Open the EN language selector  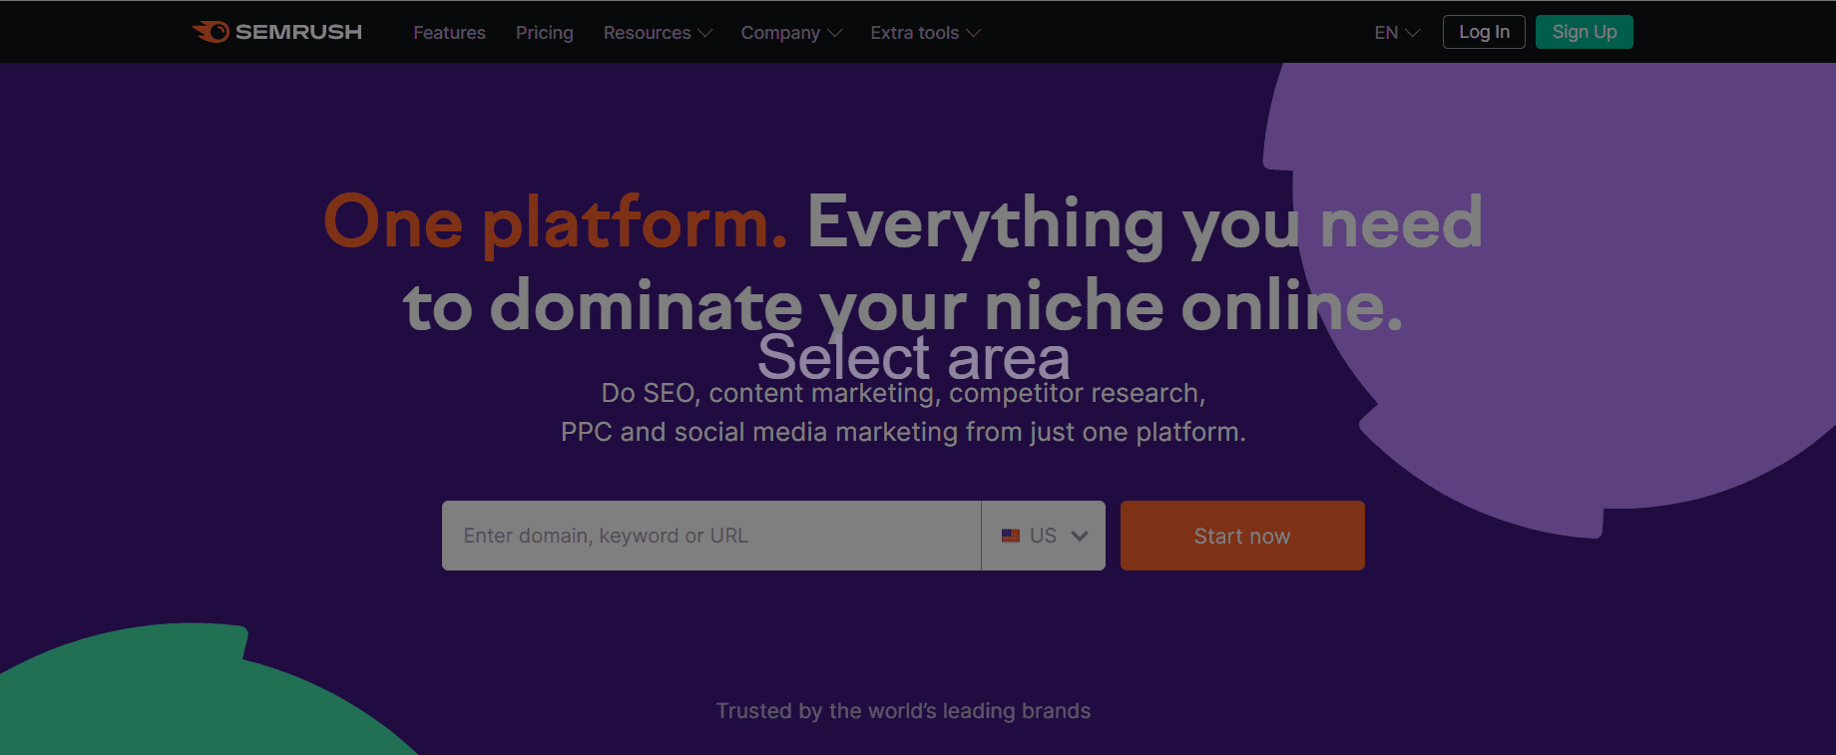[1386, 33]
